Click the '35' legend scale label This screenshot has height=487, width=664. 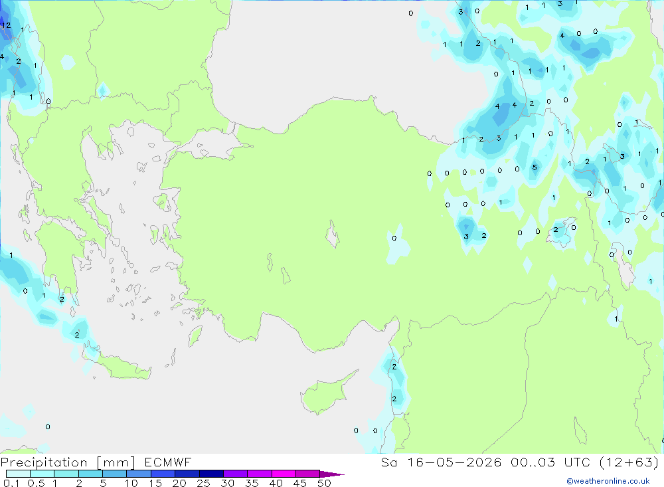pos(252,483)
